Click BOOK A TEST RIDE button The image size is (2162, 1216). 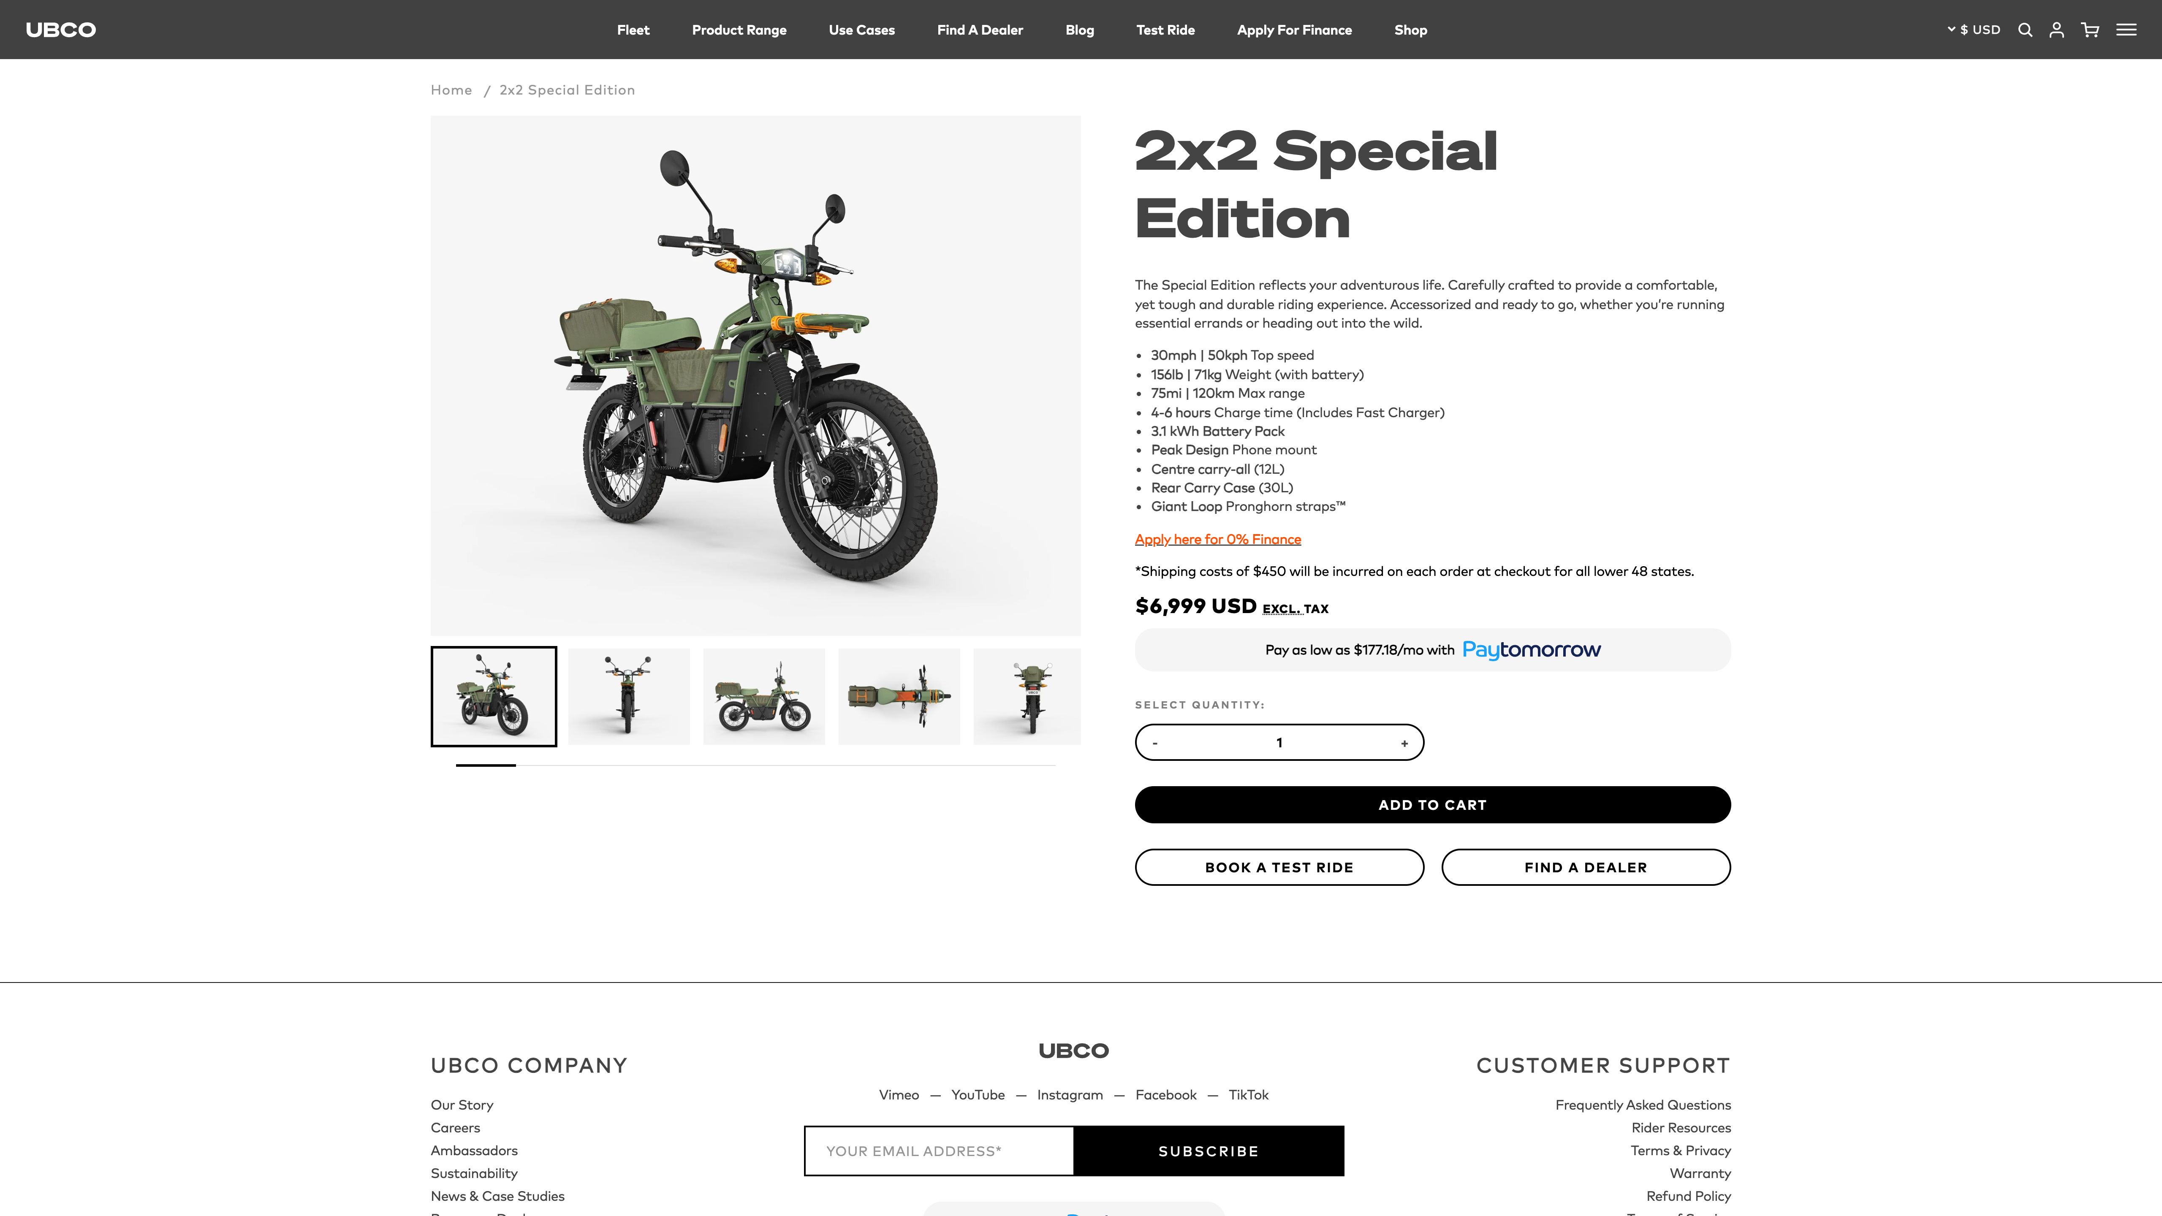pyautogui.click(x=1279, y=867)
